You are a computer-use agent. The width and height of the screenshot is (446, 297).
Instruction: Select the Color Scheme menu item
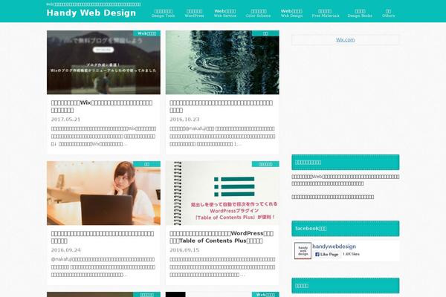258,13
